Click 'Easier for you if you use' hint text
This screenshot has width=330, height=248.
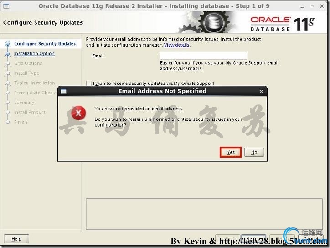pos(219,66)
